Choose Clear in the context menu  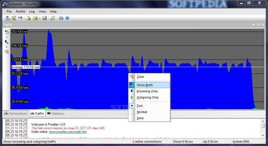tap(149, 77)
